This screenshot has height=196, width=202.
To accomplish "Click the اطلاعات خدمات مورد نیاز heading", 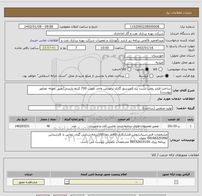I will click(x=176, y=99).
